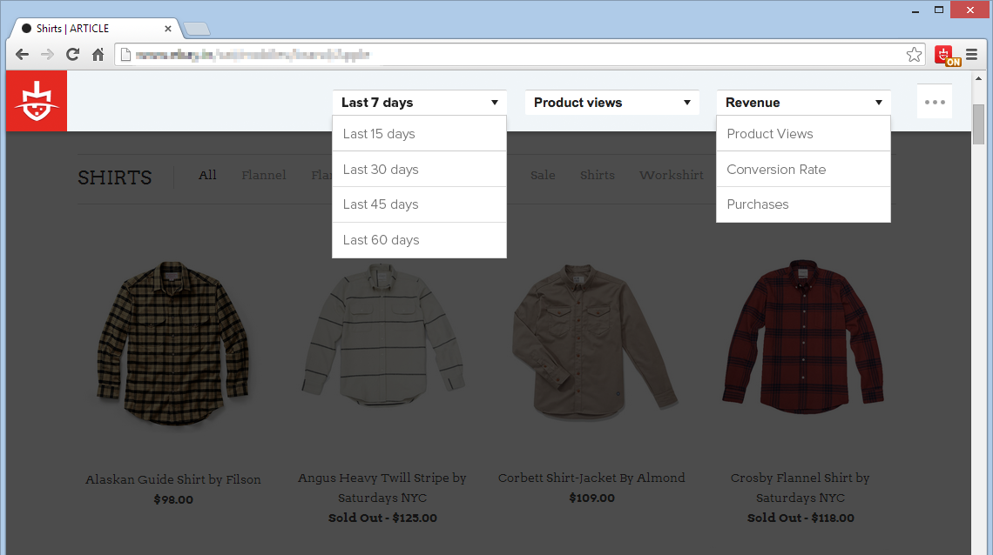Choose Last 60 days option

(419, 240)
